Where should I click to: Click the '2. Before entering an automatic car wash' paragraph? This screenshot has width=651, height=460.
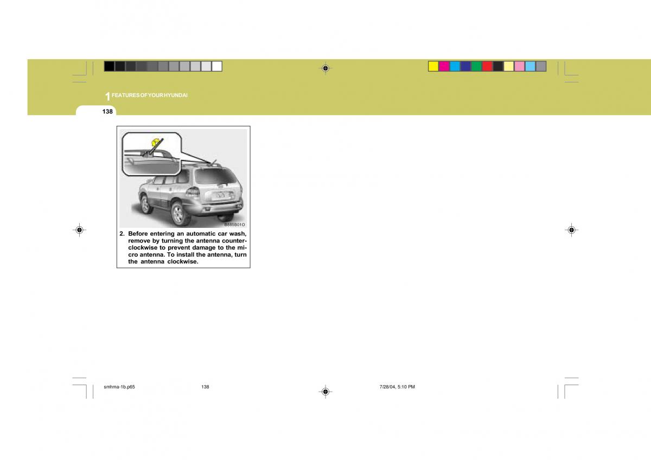click(x=183, y=247)
